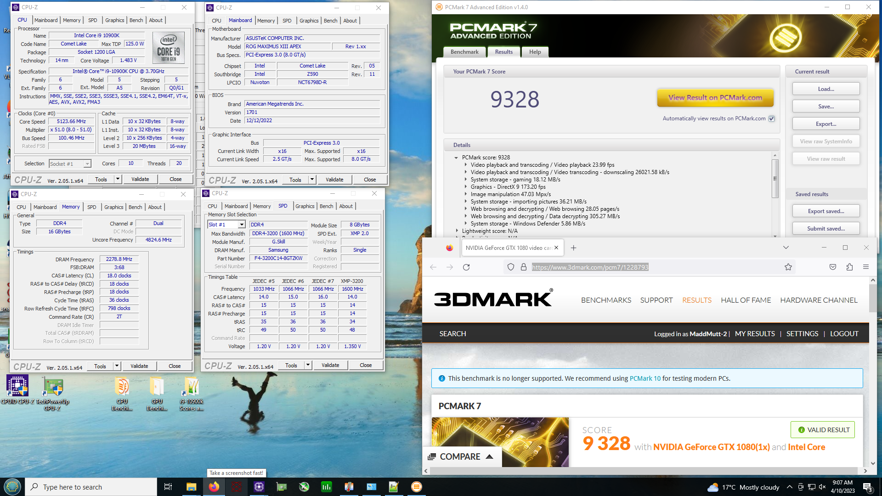Image resolution: width=882 pixels, height=496 pixels.
Task: Toggle automatically view results on PCMark.com
Action: (772, 118)
